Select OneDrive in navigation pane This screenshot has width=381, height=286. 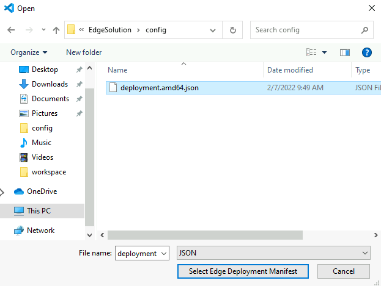pyautogui.click(x=42, y=191)
